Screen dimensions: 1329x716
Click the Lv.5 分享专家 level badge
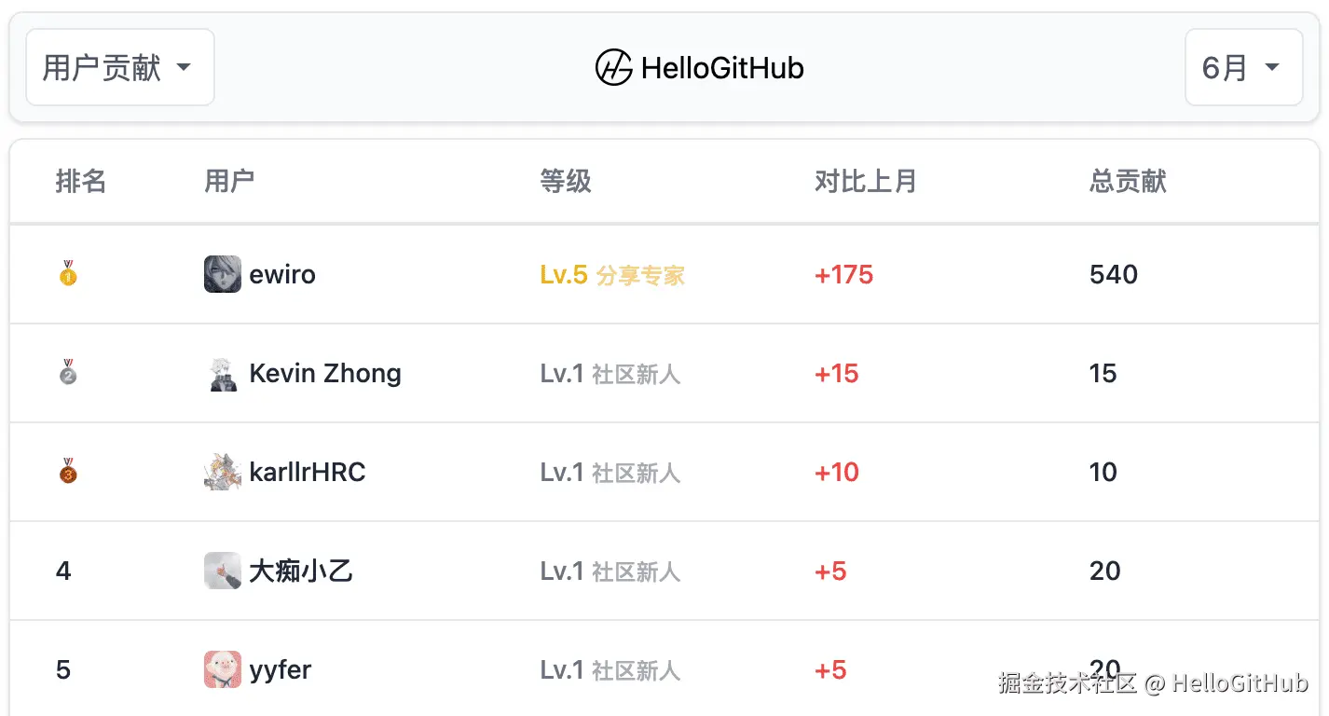612,275
